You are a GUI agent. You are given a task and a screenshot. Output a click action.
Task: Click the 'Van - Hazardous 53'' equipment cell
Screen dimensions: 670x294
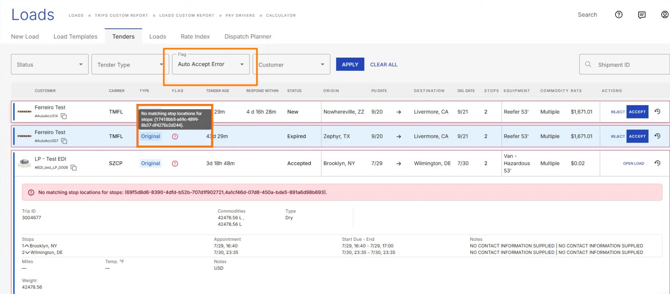[x=517, y=163]
